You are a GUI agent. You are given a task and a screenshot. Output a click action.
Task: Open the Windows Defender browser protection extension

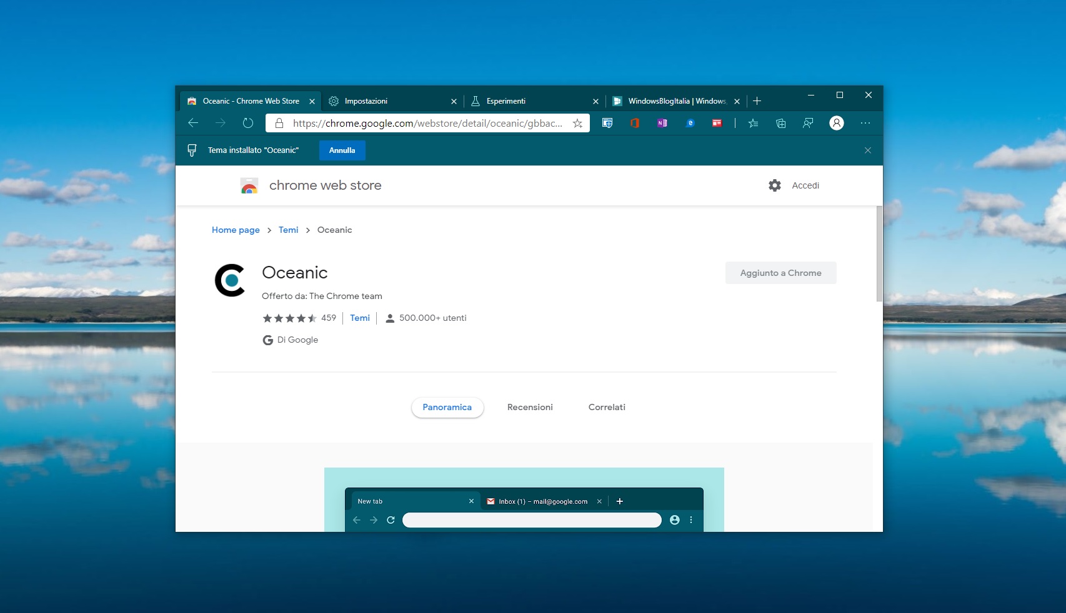tap(607, 123)
